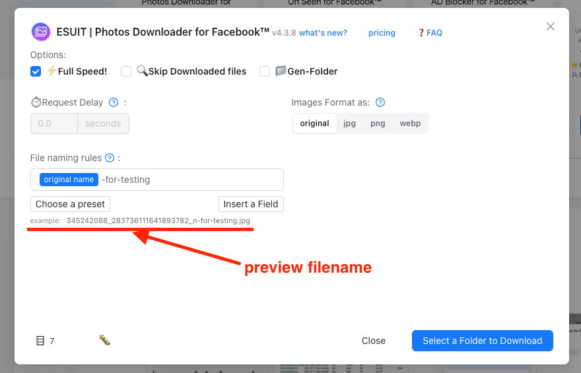Tick the Gen-Folder checkbox

[265, 71]
